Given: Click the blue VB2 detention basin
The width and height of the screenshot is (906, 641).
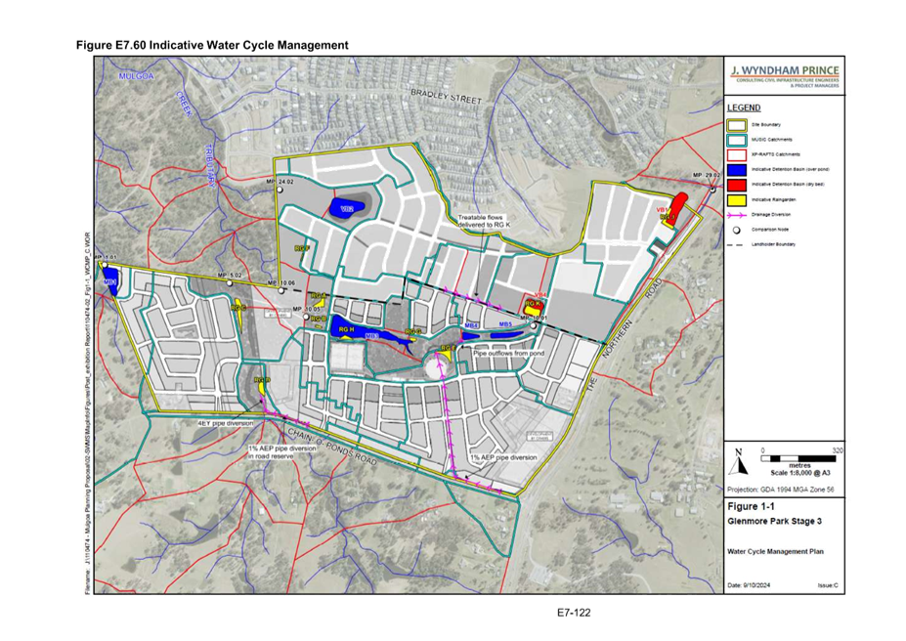Looking at the screenshot, I should point(348,207).
